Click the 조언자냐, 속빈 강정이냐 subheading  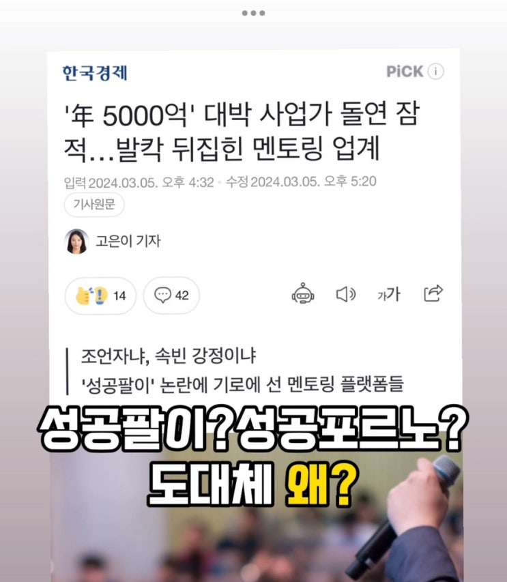tap(169, 355)
